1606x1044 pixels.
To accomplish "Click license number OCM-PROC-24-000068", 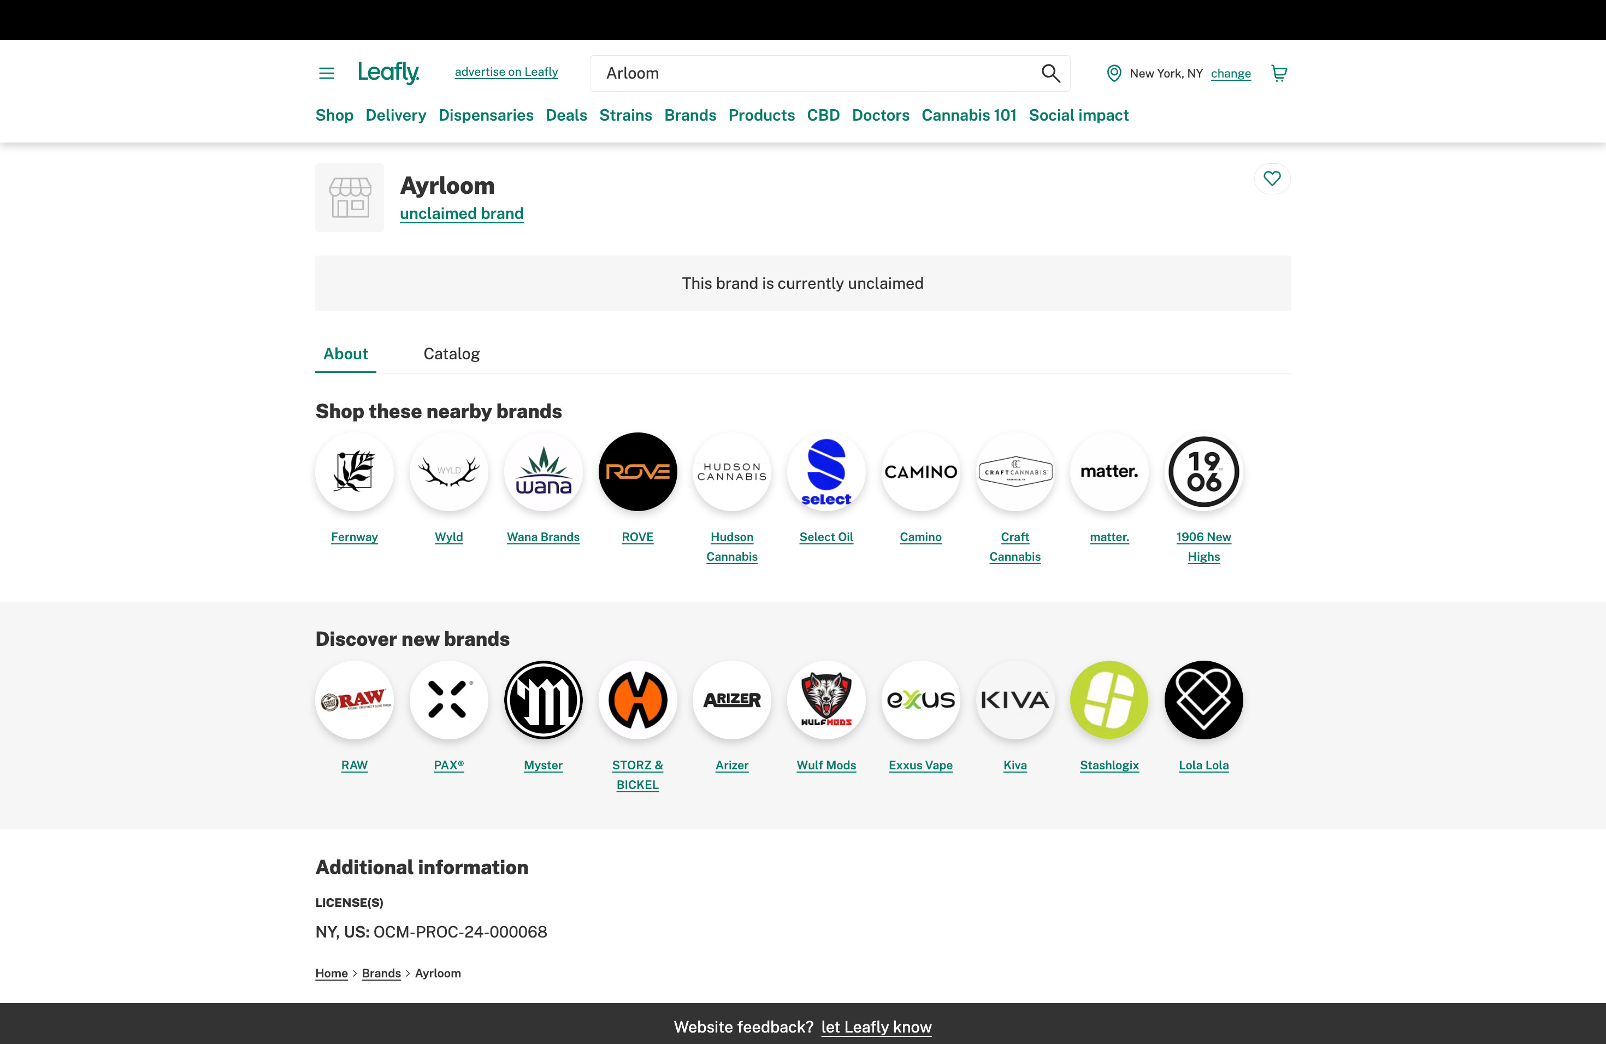I will pyautogui.click(x=460, y=932).
